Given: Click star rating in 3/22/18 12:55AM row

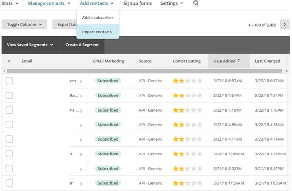Looking at the screenshot, I should click(187, 154).
